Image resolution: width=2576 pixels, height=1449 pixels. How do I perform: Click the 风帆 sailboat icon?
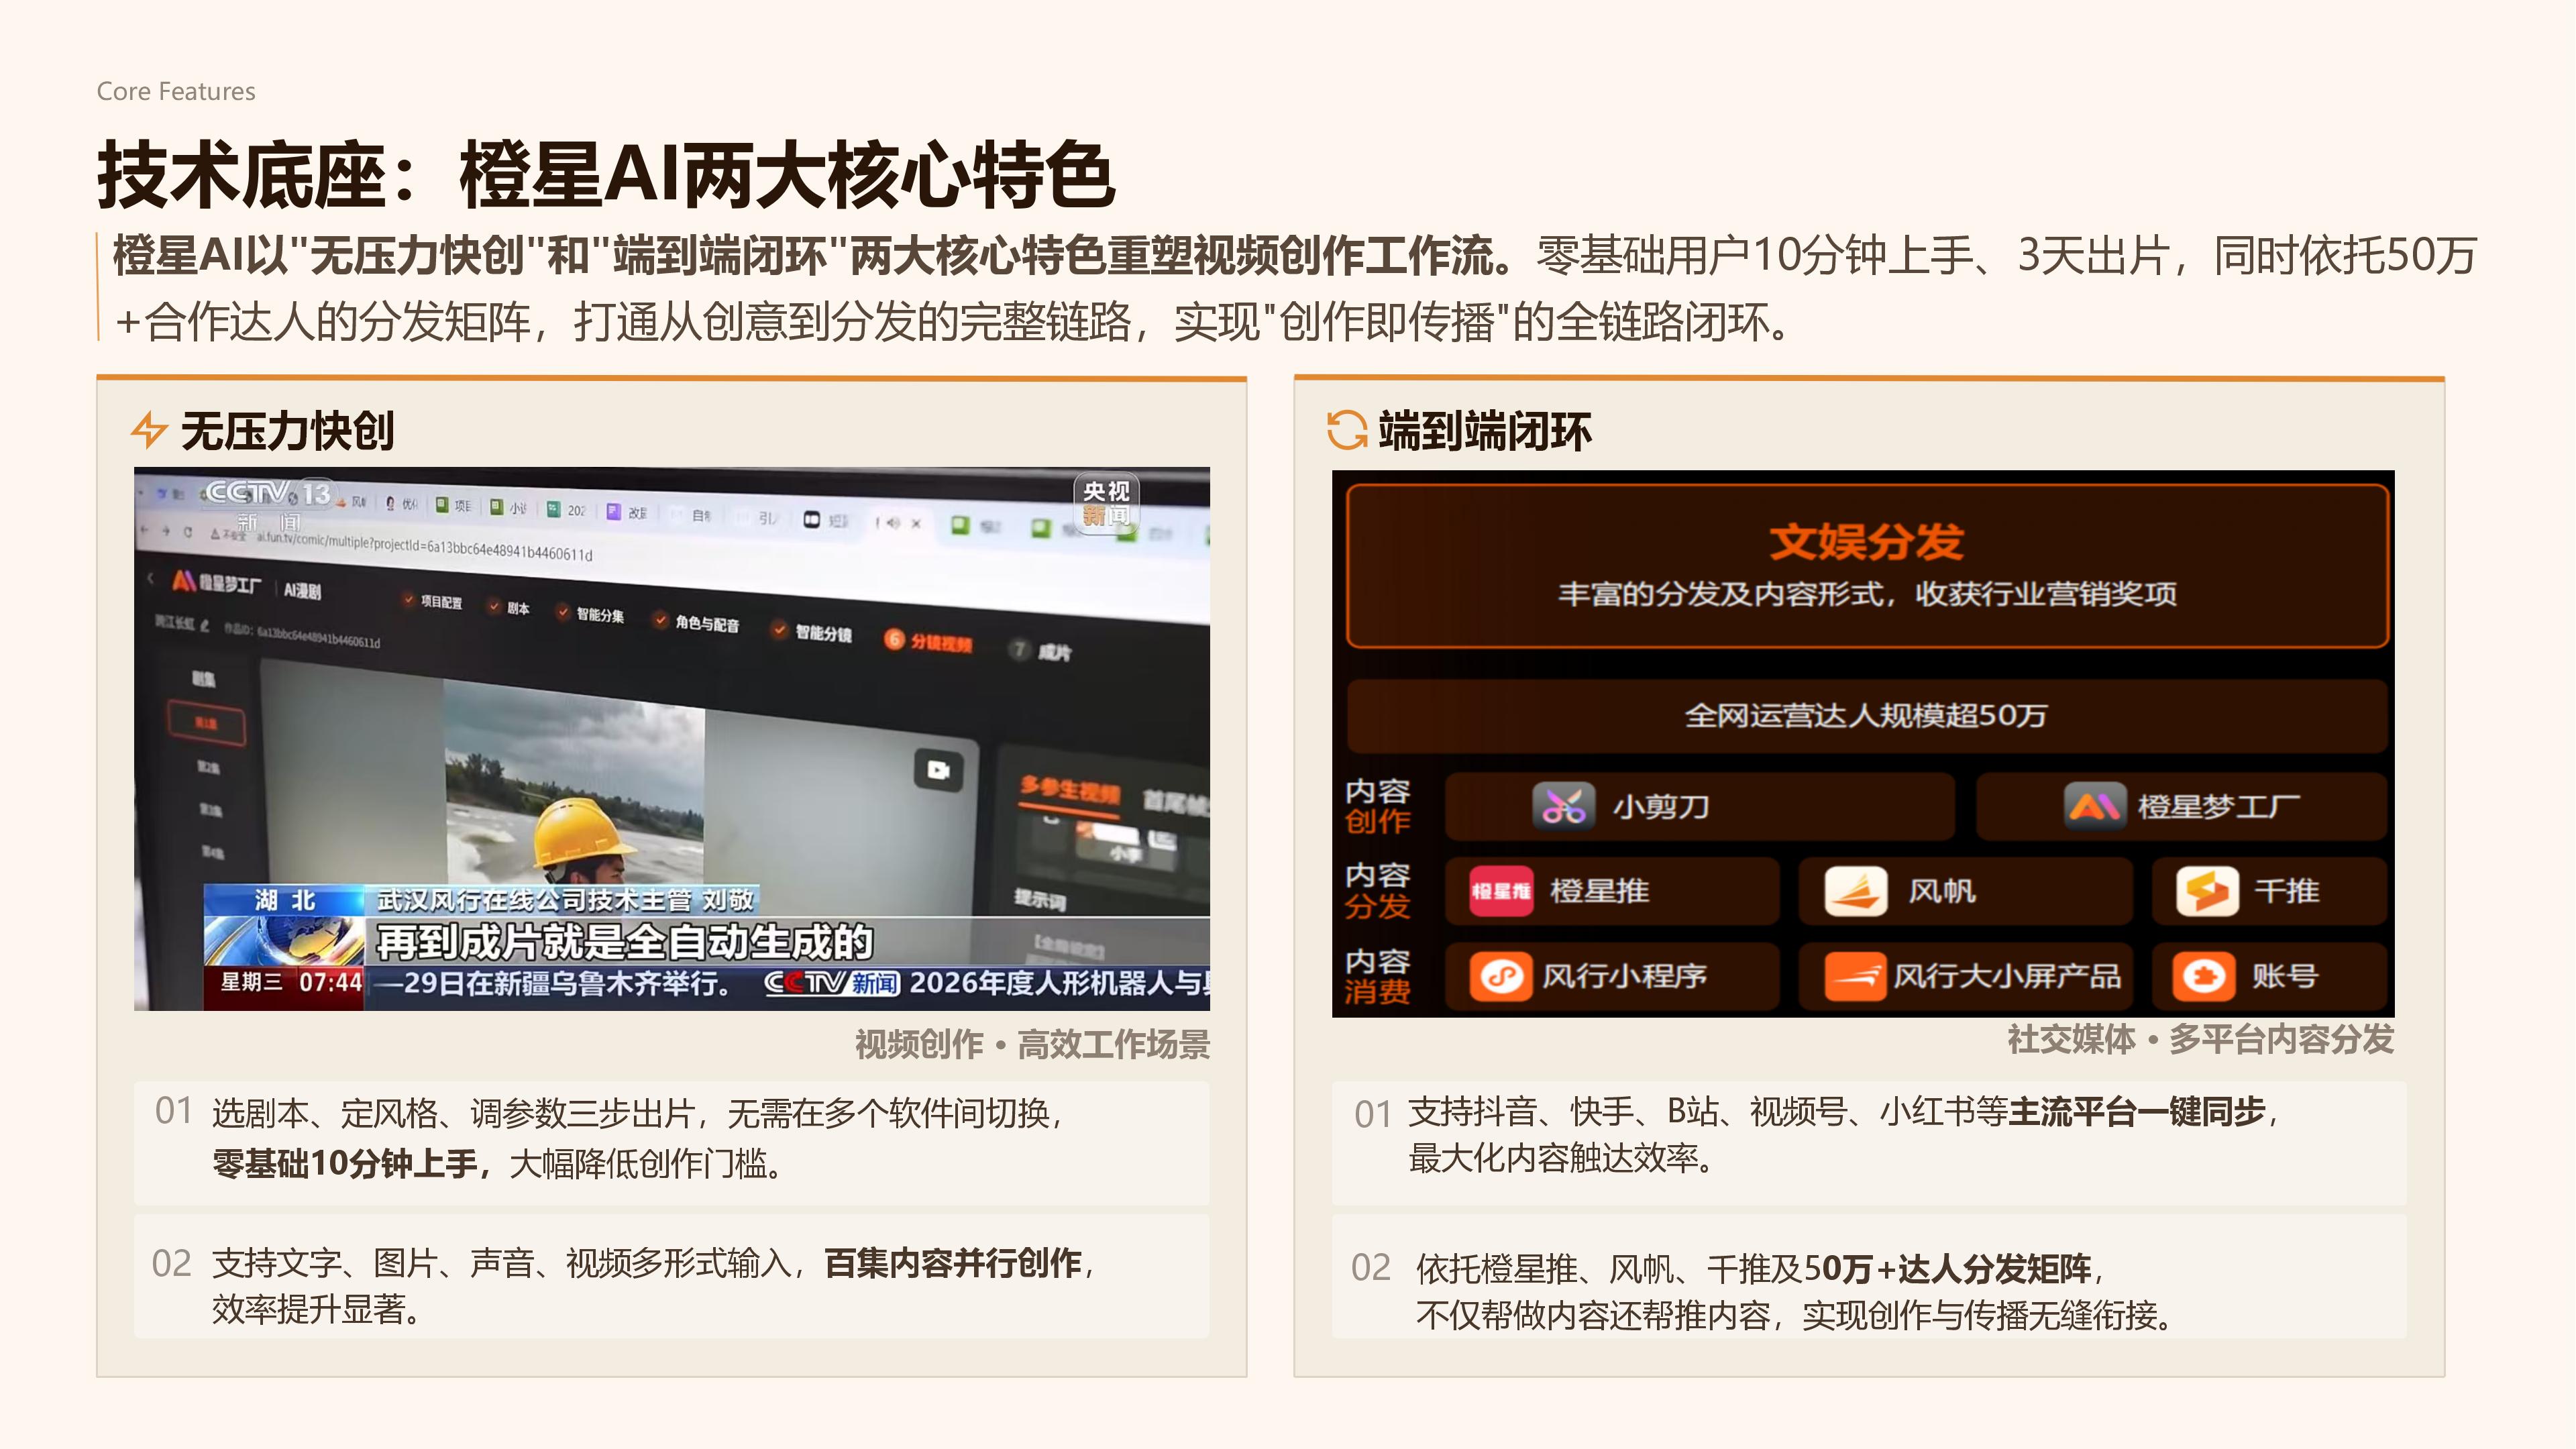point(1856,891)
